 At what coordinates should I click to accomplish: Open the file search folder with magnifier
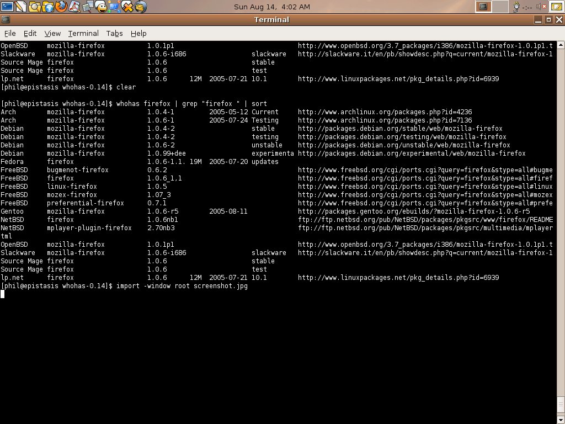(x=35, y=6)
